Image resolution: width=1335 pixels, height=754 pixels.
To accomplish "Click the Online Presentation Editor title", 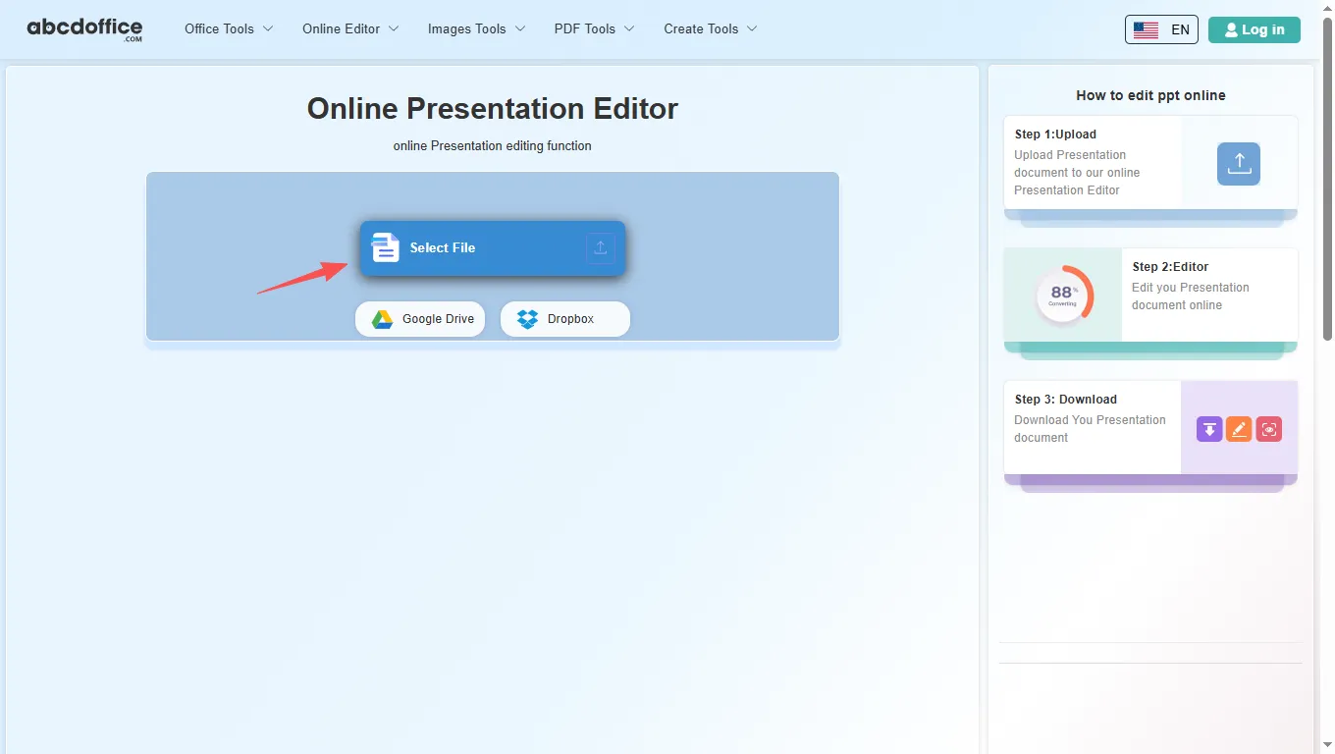I will [493, 108].
